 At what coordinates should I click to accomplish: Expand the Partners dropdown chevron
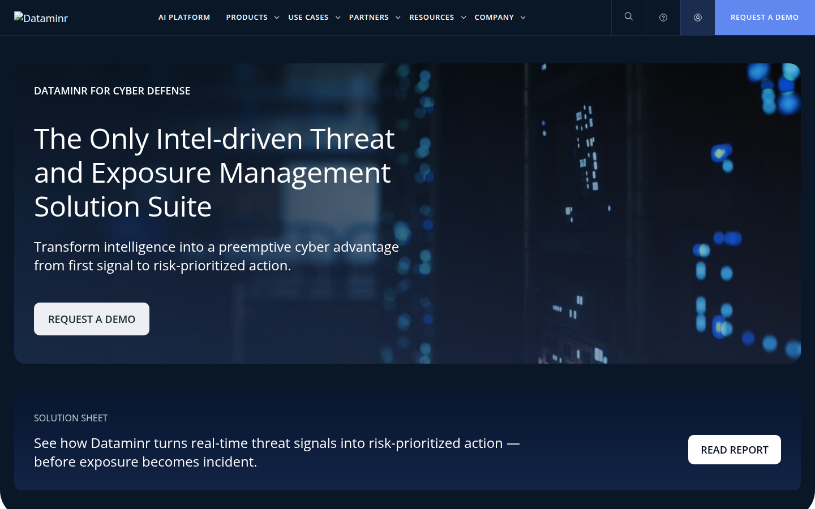point(398,18)
